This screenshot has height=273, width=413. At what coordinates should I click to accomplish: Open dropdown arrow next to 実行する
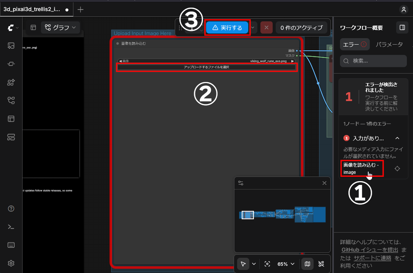[253, 27]
